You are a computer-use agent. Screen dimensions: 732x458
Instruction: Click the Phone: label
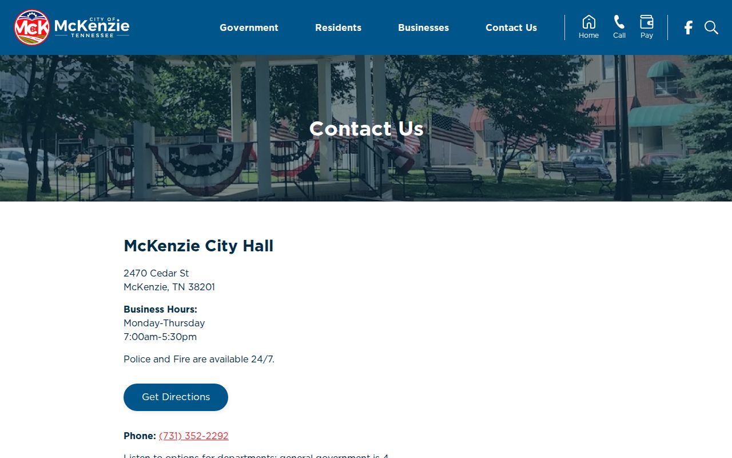point(140,436)
